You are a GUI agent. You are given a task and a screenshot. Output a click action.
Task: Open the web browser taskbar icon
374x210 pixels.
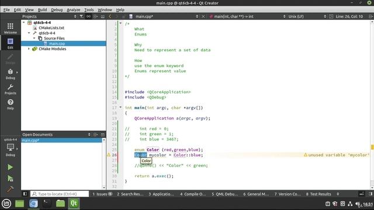(x=33, y=204)
